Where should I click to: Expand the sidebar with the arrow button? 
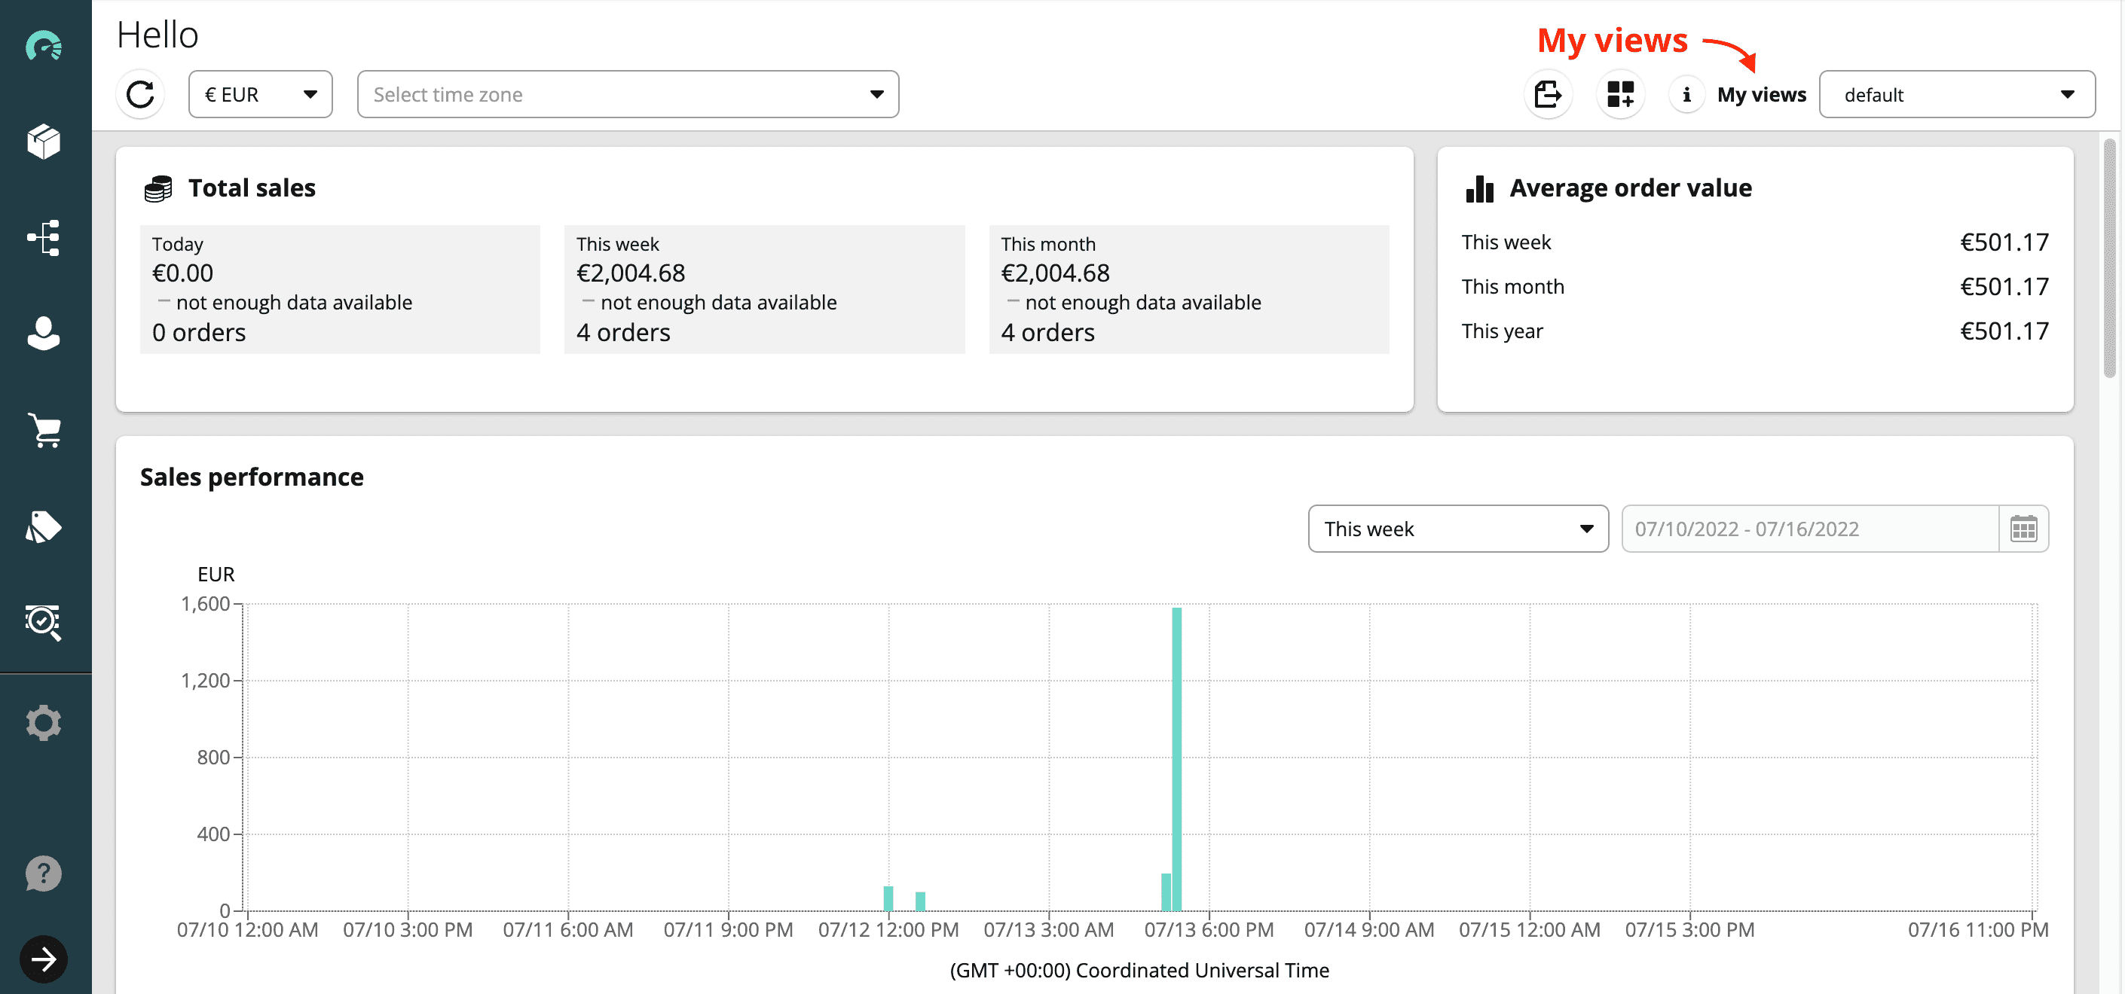(x=44, y=959)
